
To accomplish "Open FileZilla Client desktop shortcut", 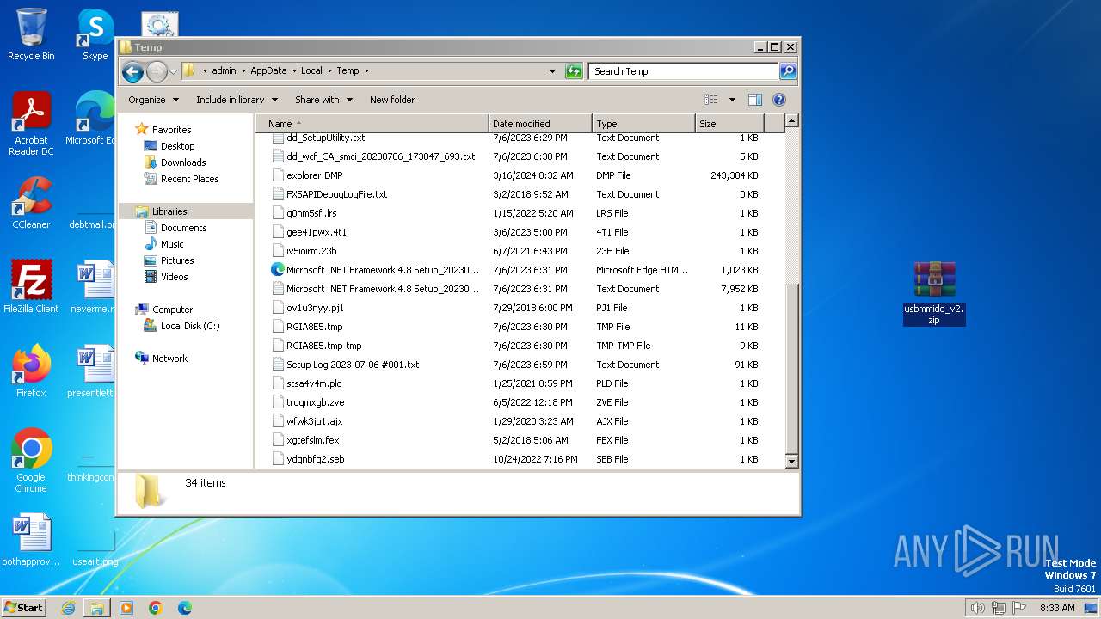I will click(31, 286).
